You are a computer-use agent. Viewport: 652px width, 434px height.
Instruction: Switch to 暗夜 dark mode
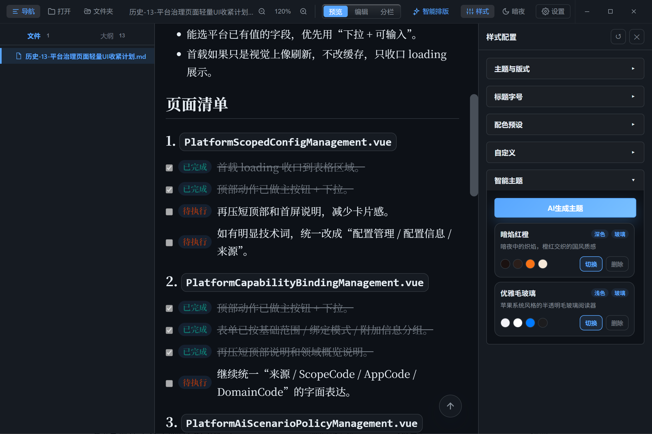(514, 11)
